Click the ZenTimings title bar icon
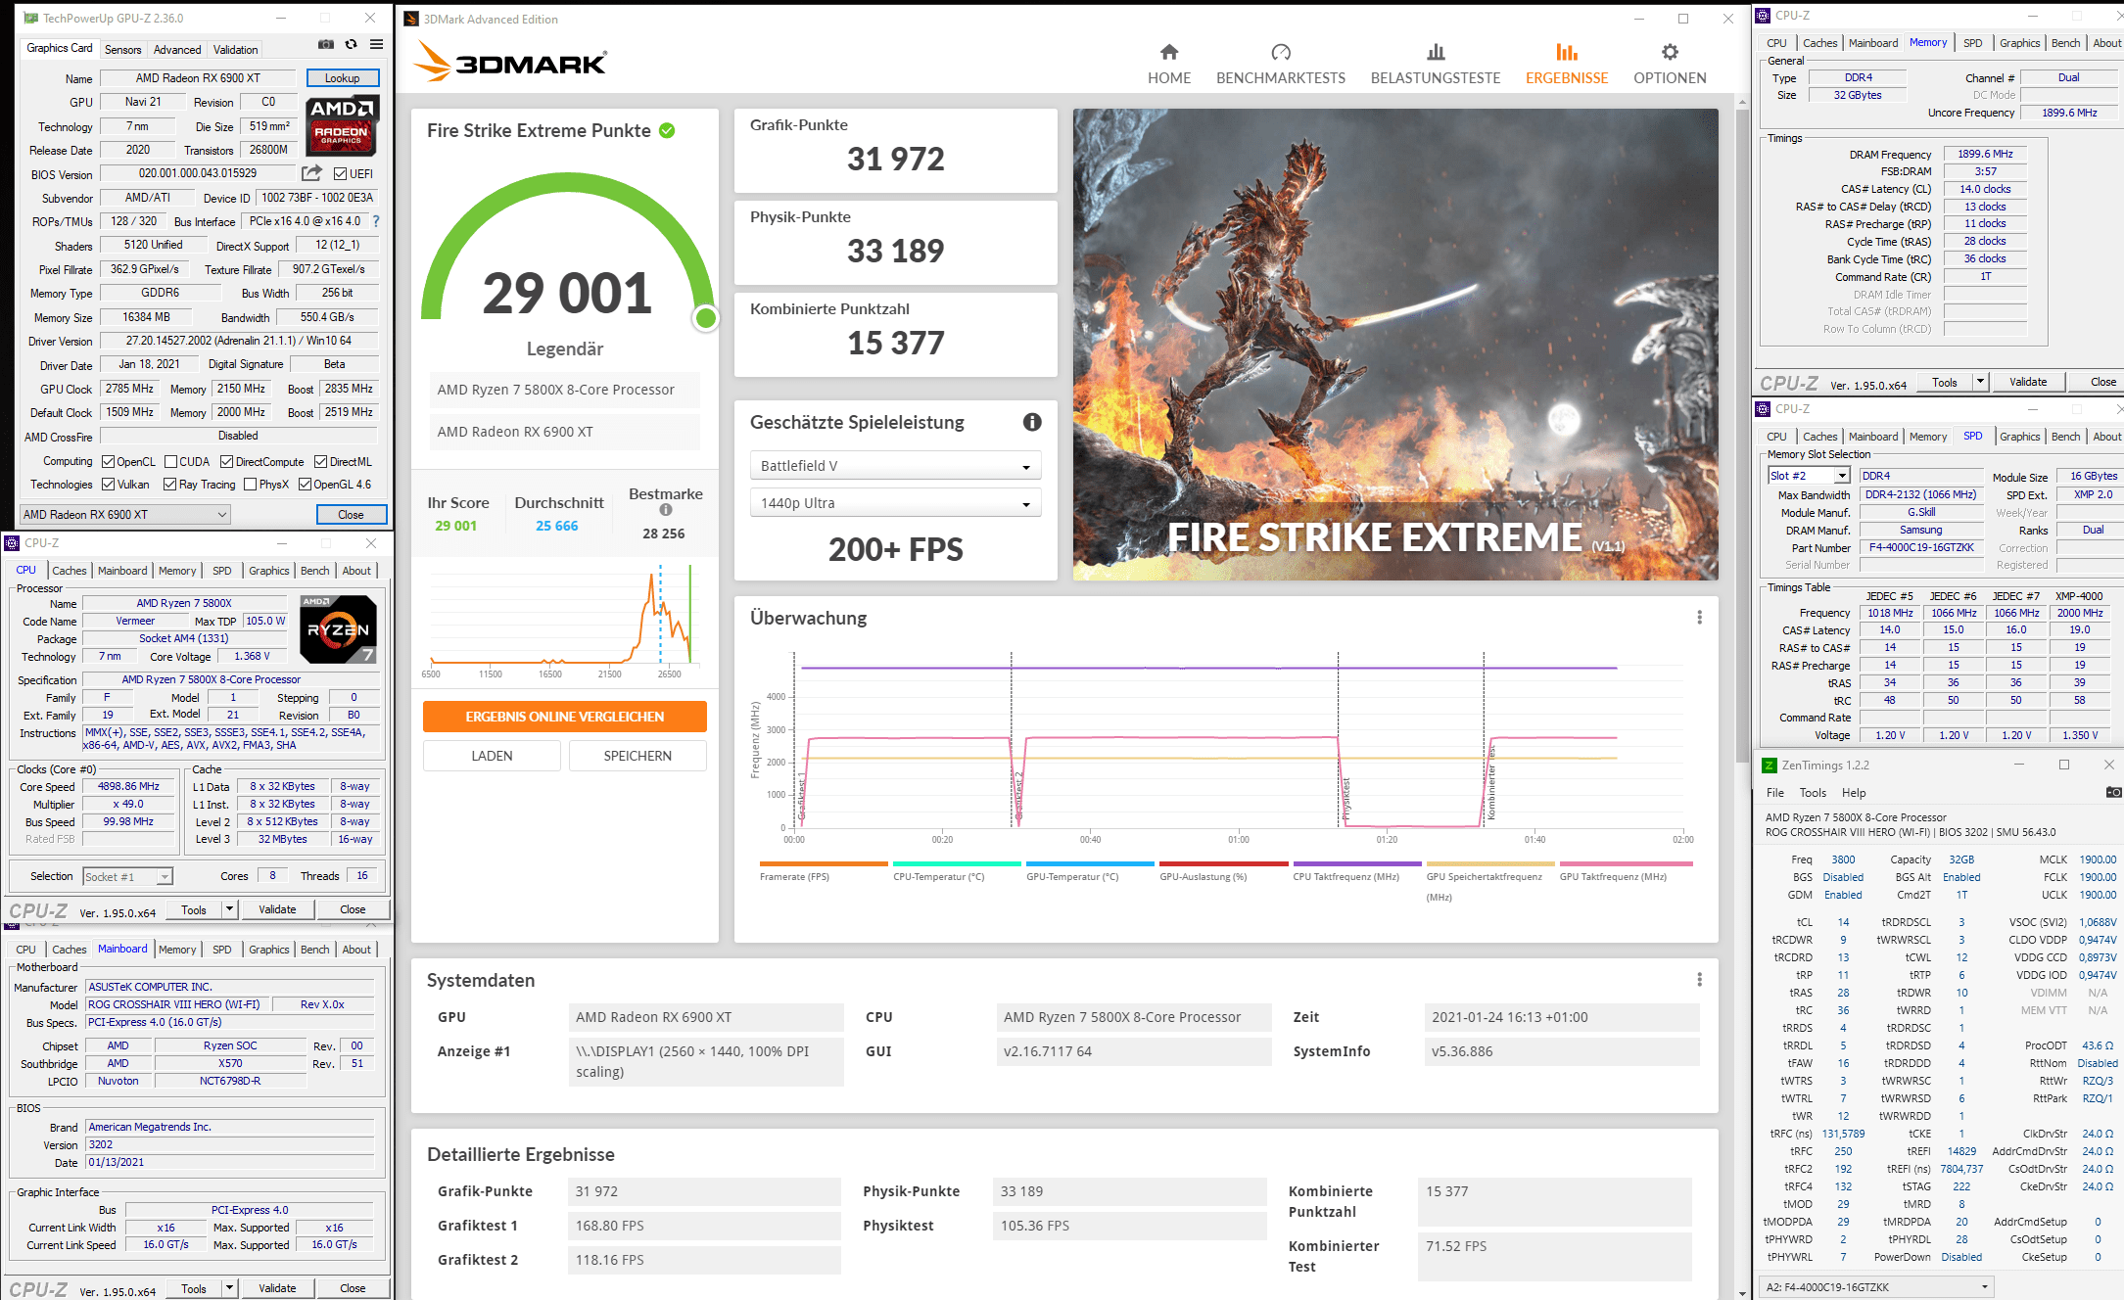This screenshot has width=2124, height=1300. pyautogui.click(x=1770, y=766)
